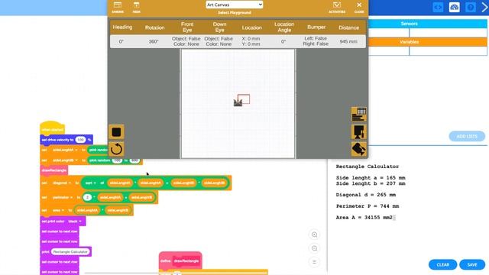
Task: Click console line Perimeter P = 744 mm
Action: click(x=368, y=206)
